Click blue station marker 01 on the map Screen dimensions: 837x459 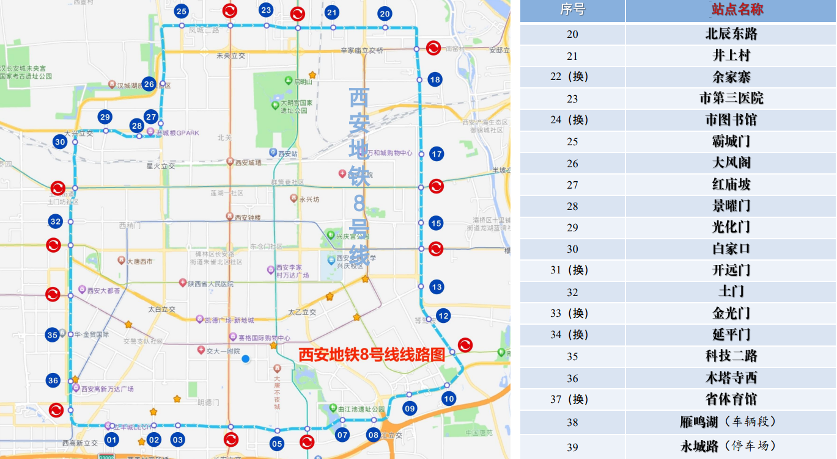click(x=111, y=439)
